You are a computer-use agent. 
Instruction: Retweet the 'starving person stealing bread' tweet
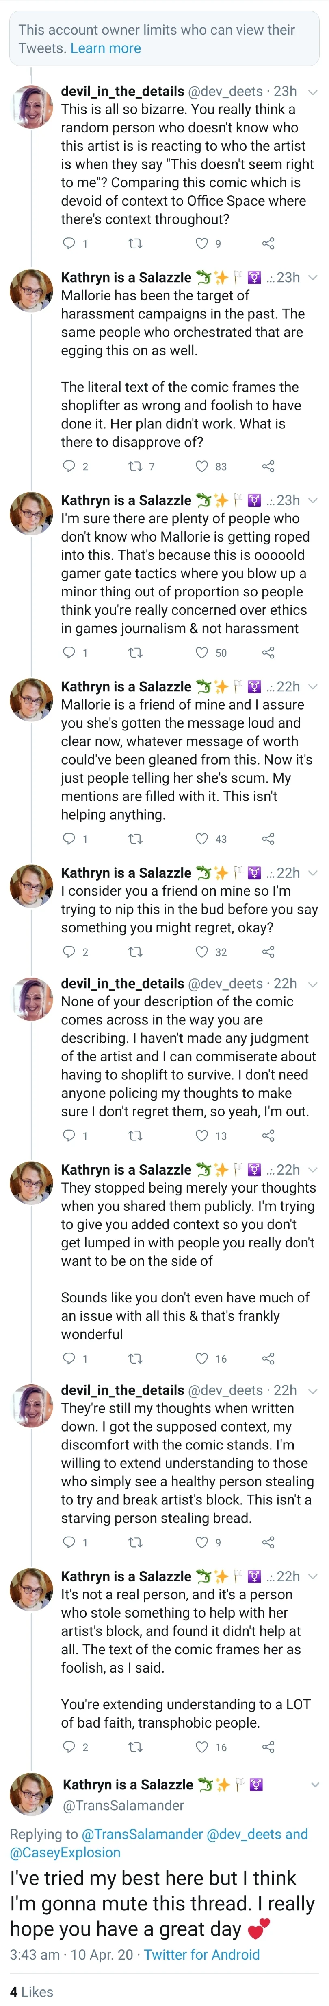point(134,1542)
